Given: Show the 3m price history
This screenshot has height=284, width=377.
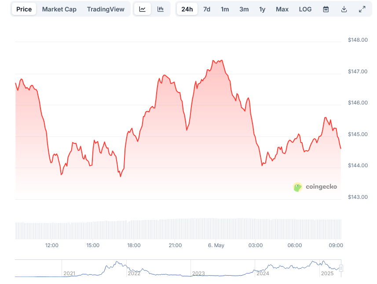Looking at the screenshot, I should [244, 9].
